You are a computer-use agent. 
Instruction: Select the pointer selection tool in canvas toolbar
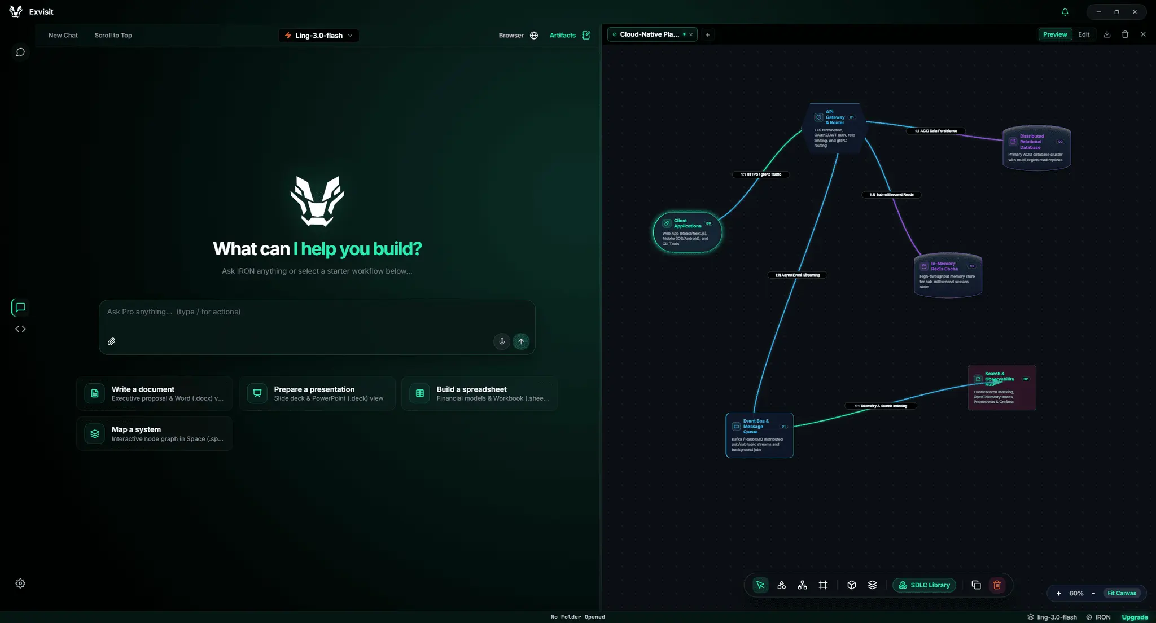pos(760,585)
